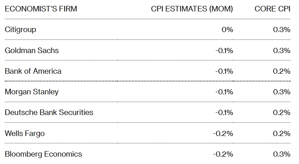Image resolution: width=299 pixels, height=164 pixels.
Task: Select the Bloomberg Economics row label
Action: pos(44,154)
